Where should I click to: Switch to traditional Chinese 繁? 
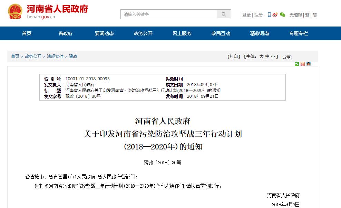pos(308,15)
